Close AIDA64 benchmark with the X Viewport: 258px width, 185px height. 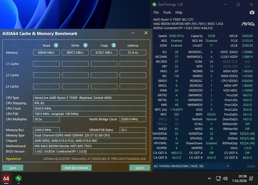146,33
